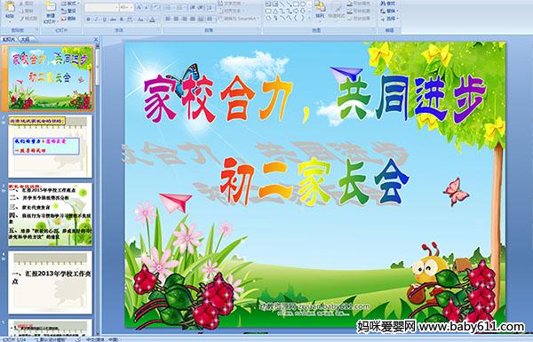Select the slide 3 agenda thumbnail
This screenshot has height=342, width=533.
(x=51, y=214)
